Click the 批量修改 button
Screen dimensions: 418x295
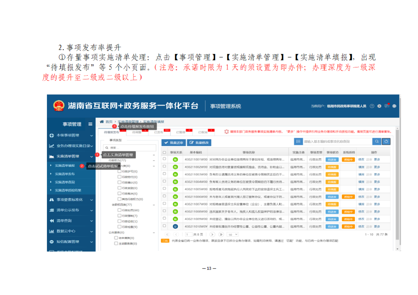point(199,143)
